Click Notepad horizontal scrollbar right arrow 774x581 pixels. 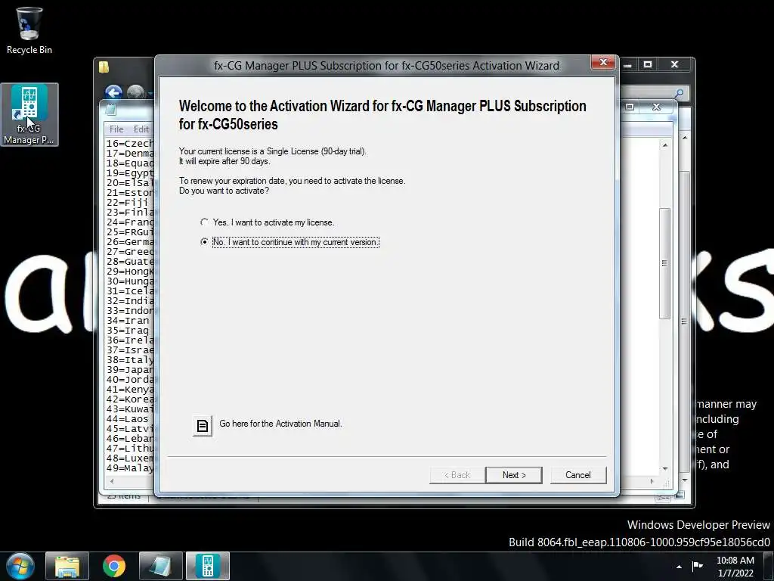(652, 480)
